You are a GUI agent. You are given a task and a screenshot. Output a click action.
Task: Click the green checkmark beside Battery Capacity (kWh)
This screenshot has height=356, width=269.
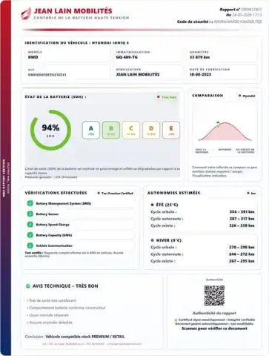(30, 235)
